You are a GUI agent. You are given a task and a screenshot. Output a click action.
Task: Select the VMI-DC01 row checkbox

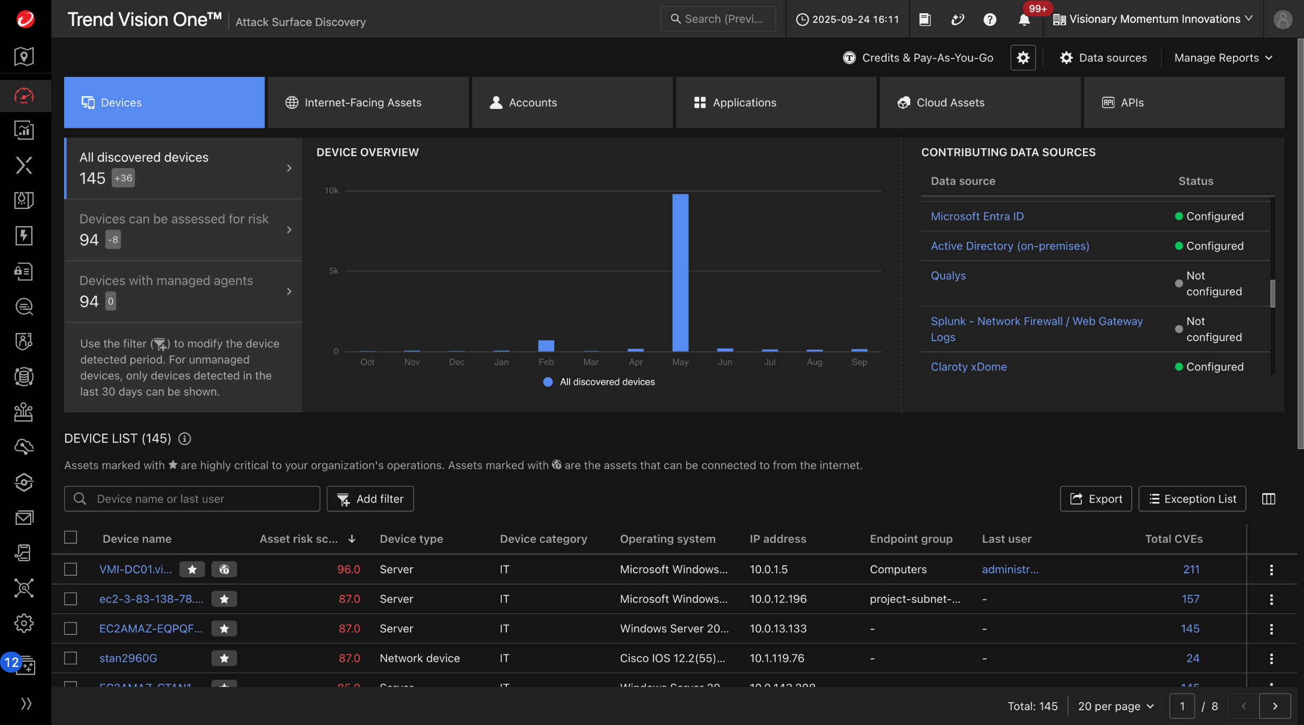pos(71,569)
